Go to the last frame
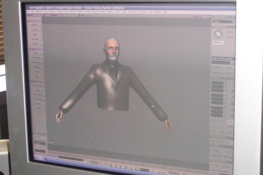Screen dimensions: 263x175 (126, 167)
